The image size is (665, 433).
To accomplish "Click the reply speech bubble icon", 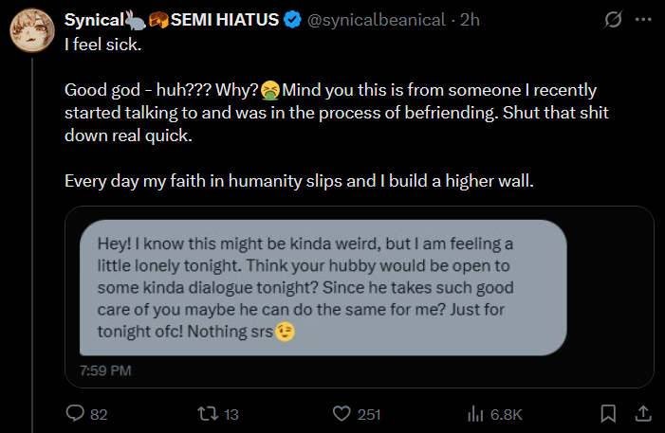I will tap(75, 413).
